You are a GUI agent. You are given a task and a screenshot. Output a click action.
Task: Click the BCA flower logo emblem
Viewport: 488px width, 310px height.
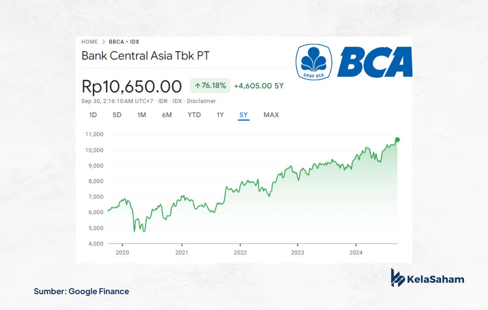[x=314, y=62]
